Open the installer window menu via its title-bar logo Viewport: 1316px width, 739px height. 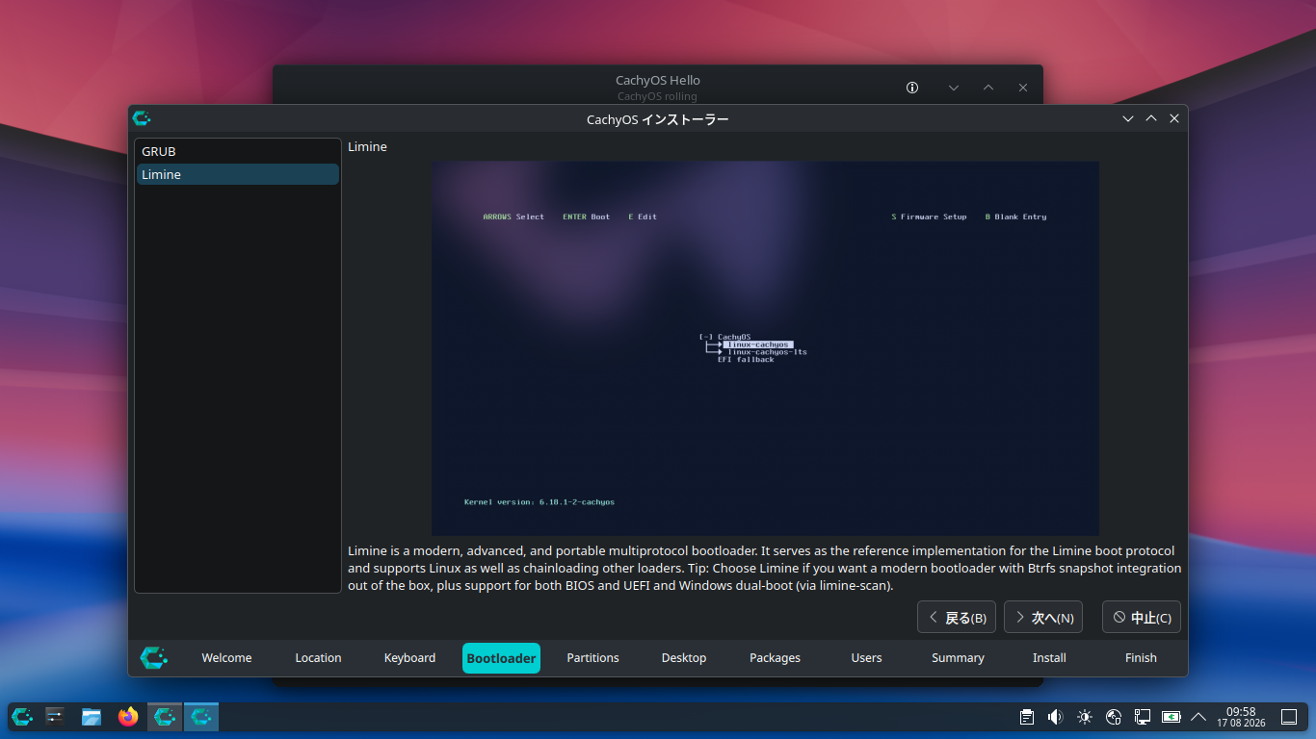pyautogui.click(x=142, y=118)
